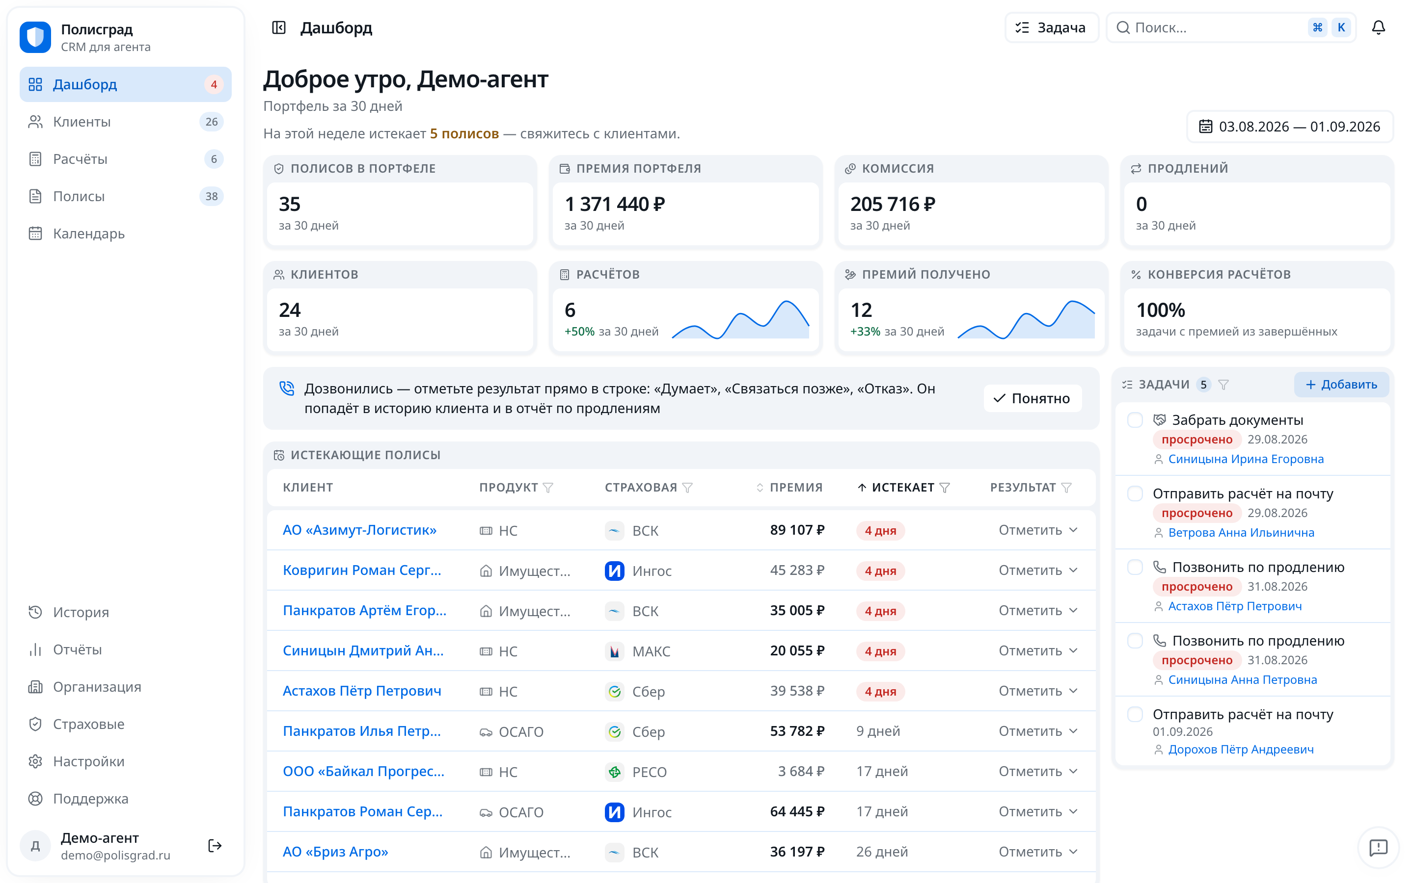Complete the call task for Синицына Анна Петровна
This screenshot has height=883, width=1414.
[1135, 641]
